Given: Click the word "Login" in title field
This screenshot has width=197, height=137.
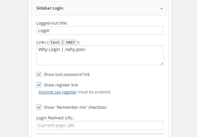Looking at the screenshot, I should point(44,31).
